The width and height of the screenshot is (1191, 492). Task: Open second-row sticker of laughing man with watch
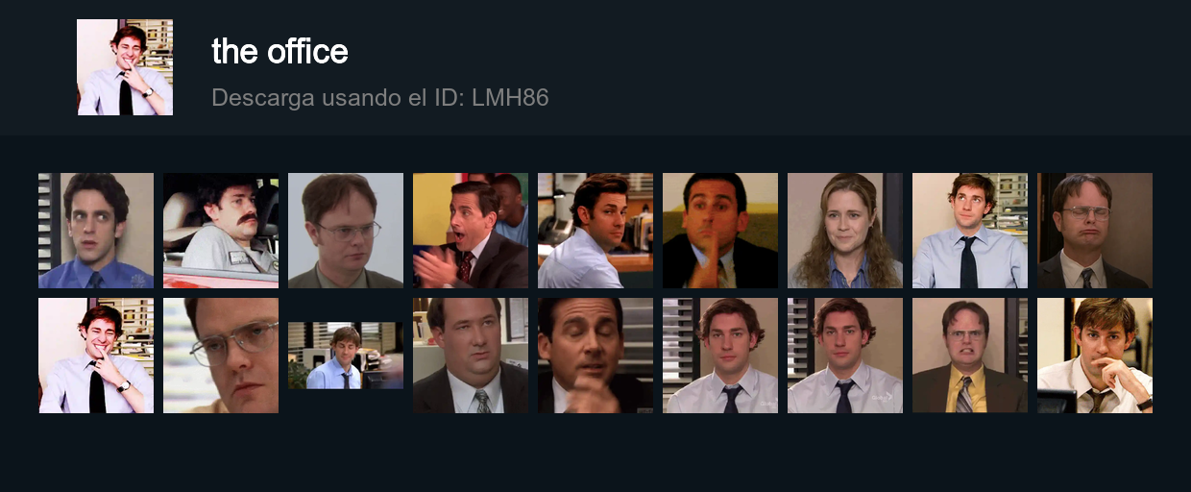[x=96, y=356]
